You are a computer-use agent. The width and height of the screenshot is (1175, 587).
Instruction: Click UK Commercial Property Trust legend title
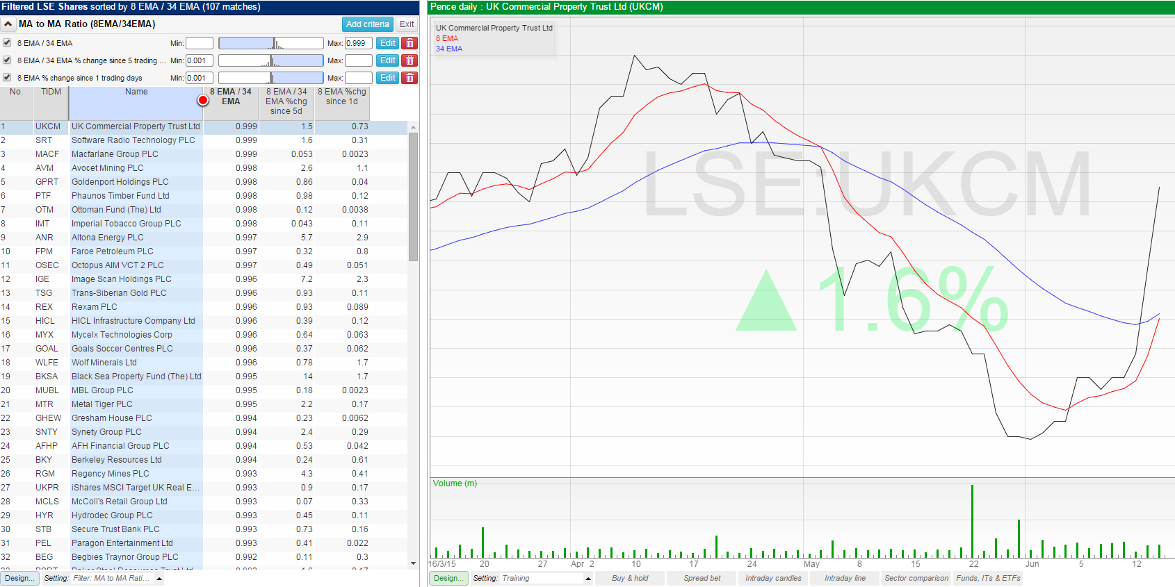tap(494, 28)
